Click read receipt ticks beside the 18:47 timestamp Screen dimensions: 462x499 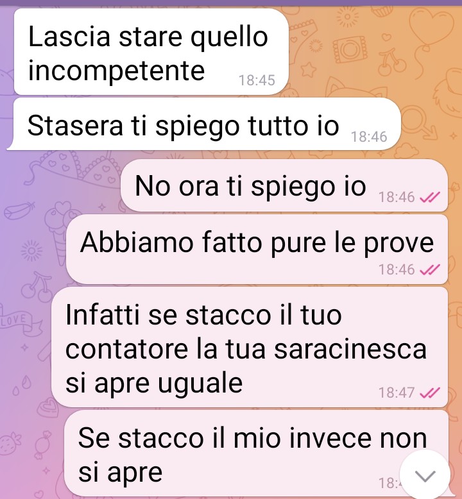tap(430, 393)
